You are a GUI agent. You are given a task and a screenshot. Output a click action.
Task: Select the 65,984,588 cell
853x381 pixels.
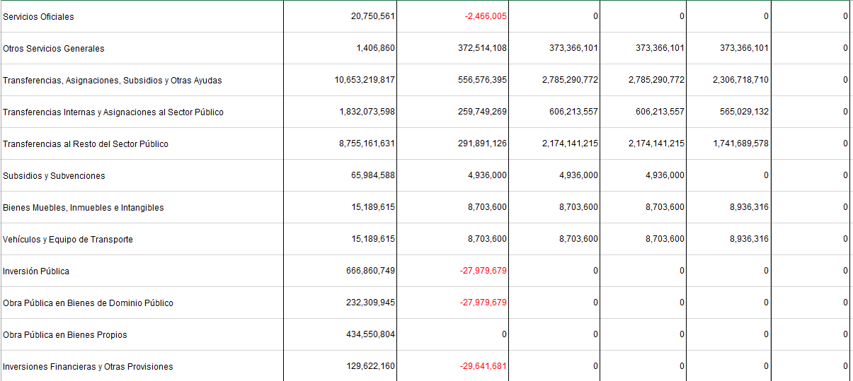click(x=340, y=175)
